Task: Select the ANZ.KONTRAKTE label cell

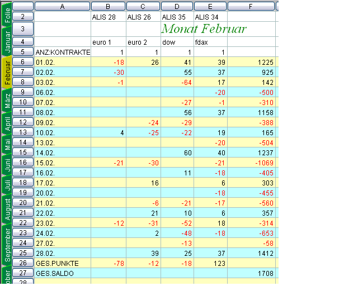Action: pos(62,52)
